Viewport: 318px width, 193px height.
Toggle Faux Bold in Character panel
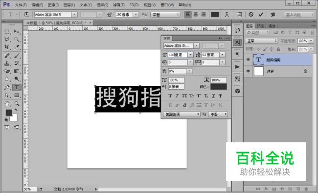(170, 96)
